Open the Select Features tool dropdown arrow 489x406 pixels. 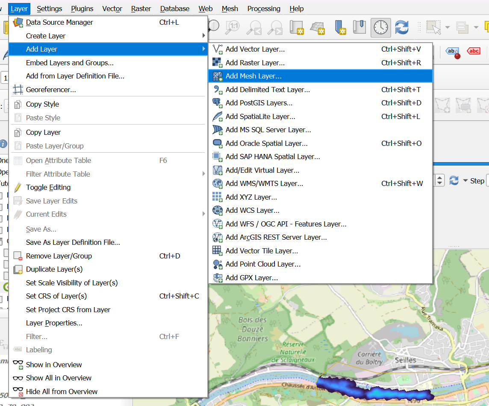(x=447, y=27)
